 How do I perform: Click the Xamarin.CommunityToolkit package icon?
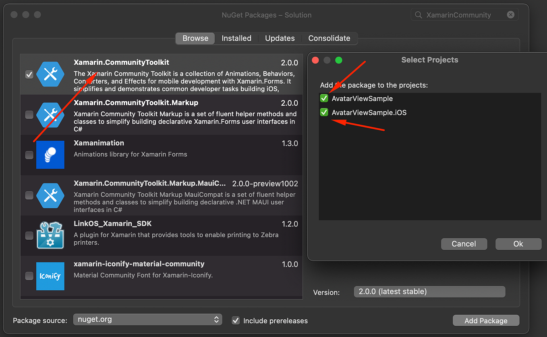pyautogui.click(x=50, y=74)
